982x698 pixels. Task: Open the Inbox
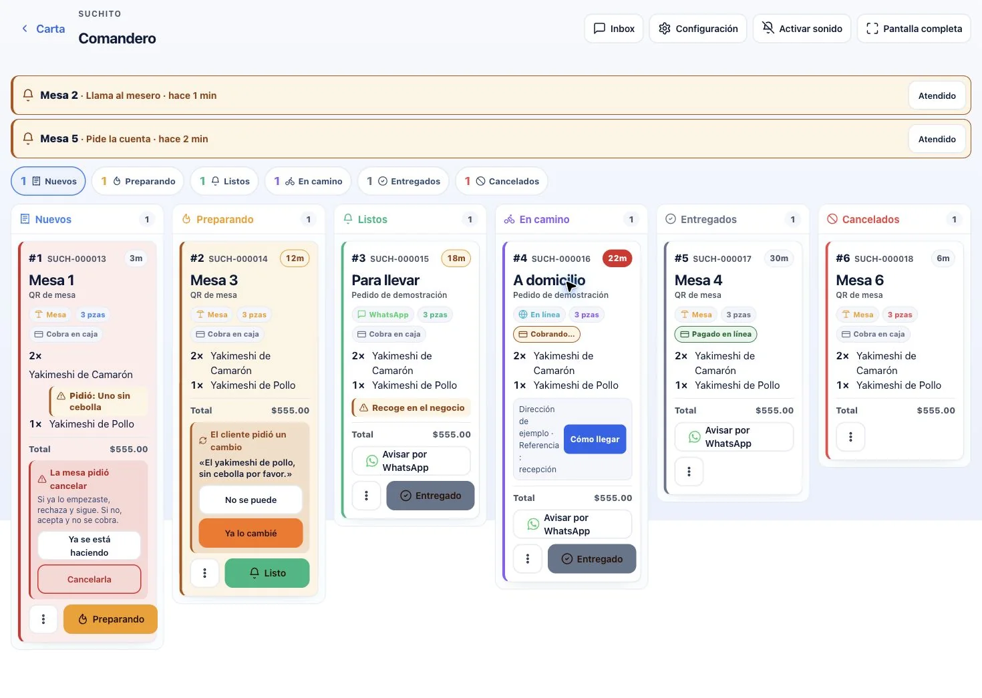coord(614,29)
